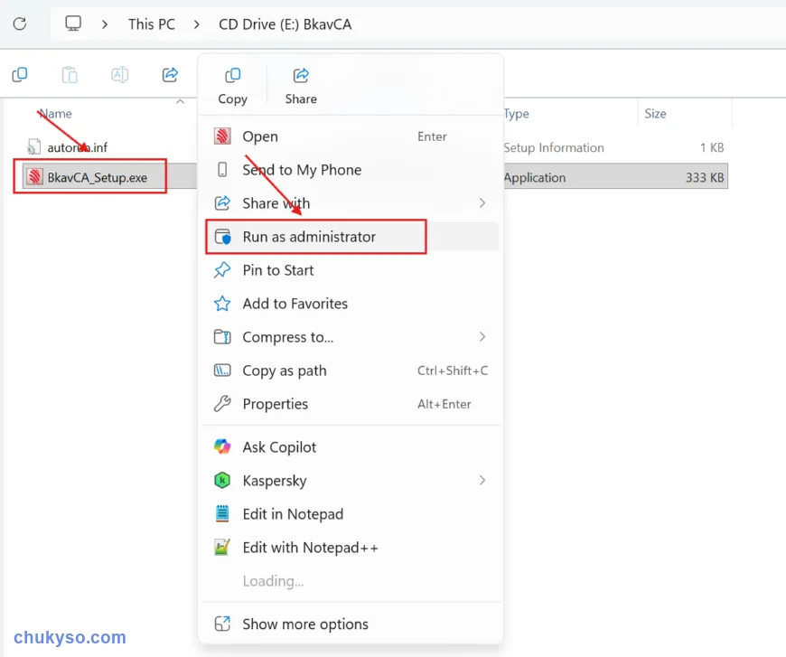Expand chevron before This PC breadcrumb
The height and width of the screenshot is (657, 786).
104,24
